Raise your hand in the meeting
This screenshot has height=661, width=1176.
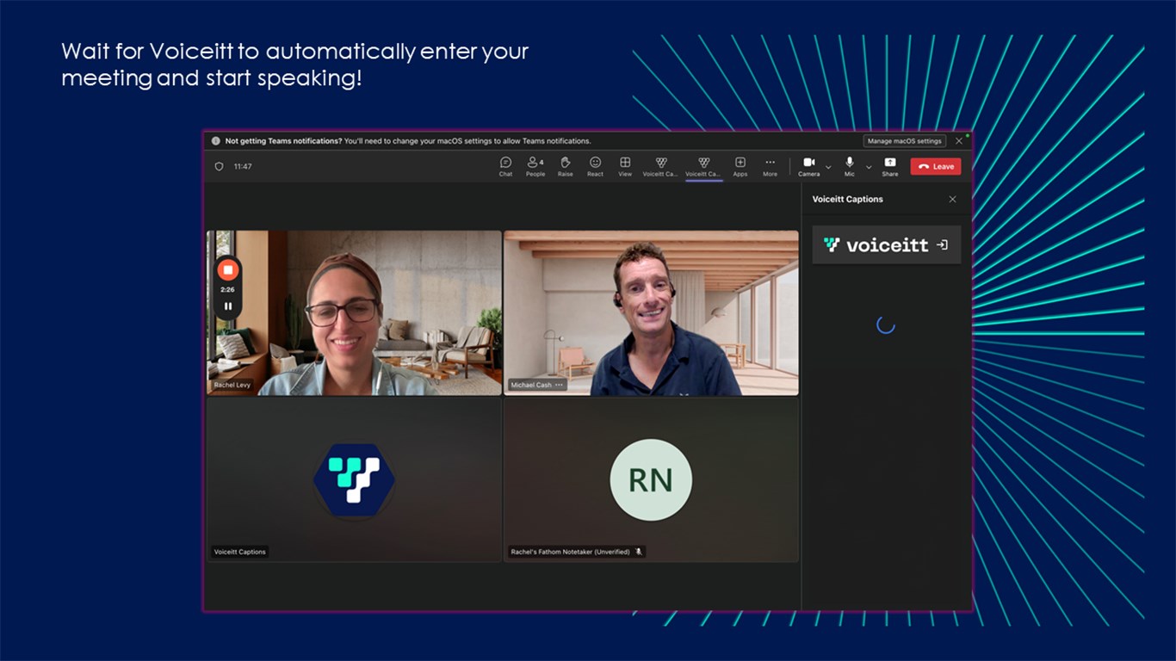coord(565,166)
